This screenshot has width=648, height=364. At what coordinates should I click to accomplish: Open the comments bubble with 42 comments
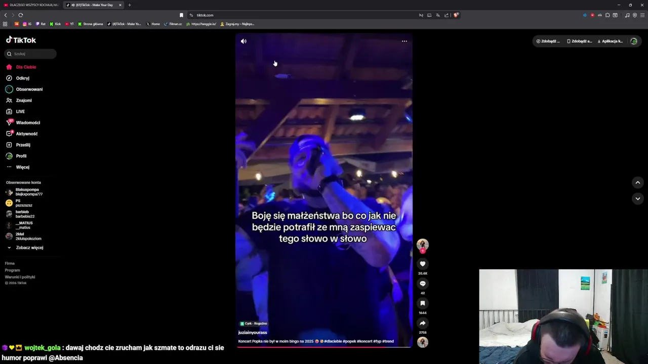pos(423,284)
